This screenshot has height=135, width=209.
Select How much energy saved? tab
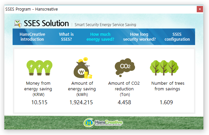[x=101, y=37]
